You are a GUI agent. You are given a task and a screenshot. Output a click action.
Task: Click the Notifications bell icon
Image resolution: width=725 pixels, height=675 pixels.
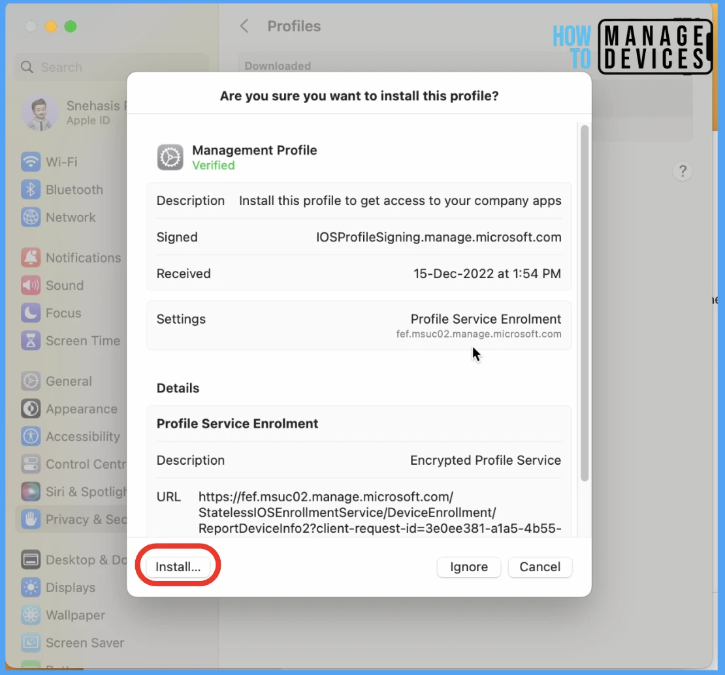31,257
